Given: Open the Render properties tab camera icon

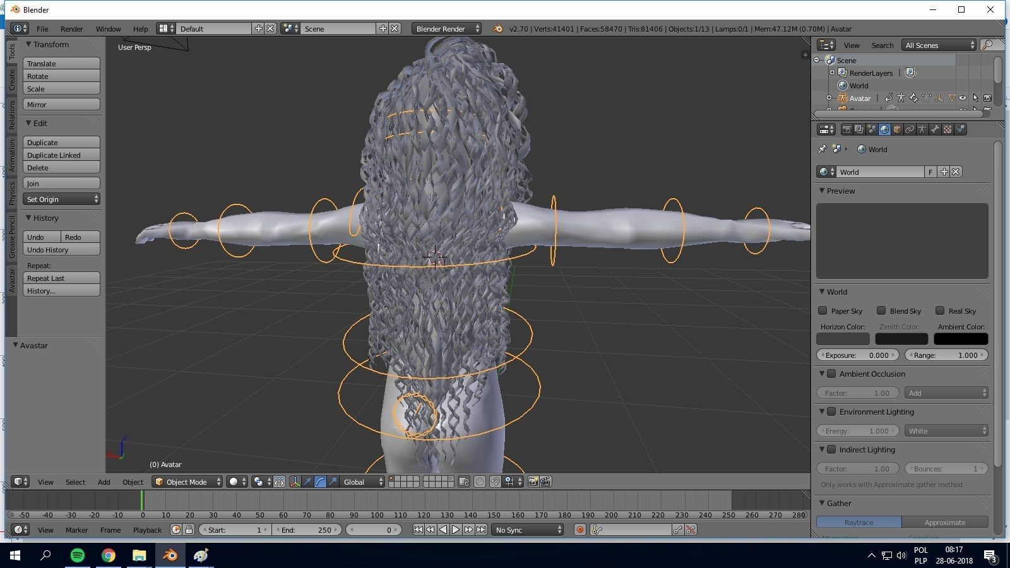Looking at the screenshot, I should point(847,129).
